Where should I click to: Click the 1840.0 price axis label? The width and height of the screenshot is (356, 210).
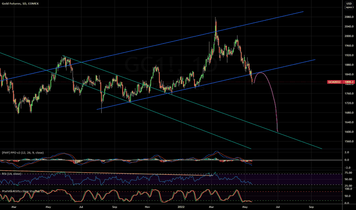point(349,74)
